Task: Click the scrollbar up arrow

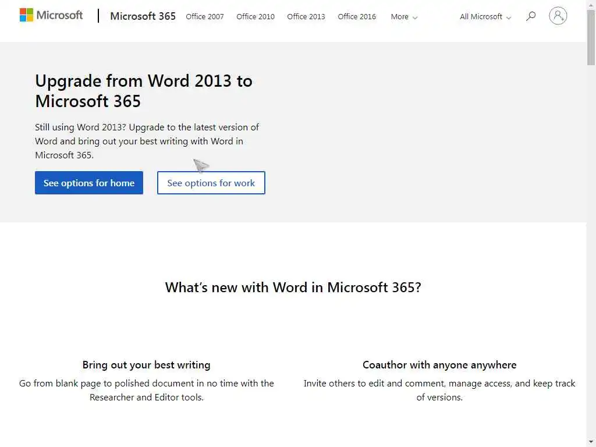Action: tap(591, 5)
